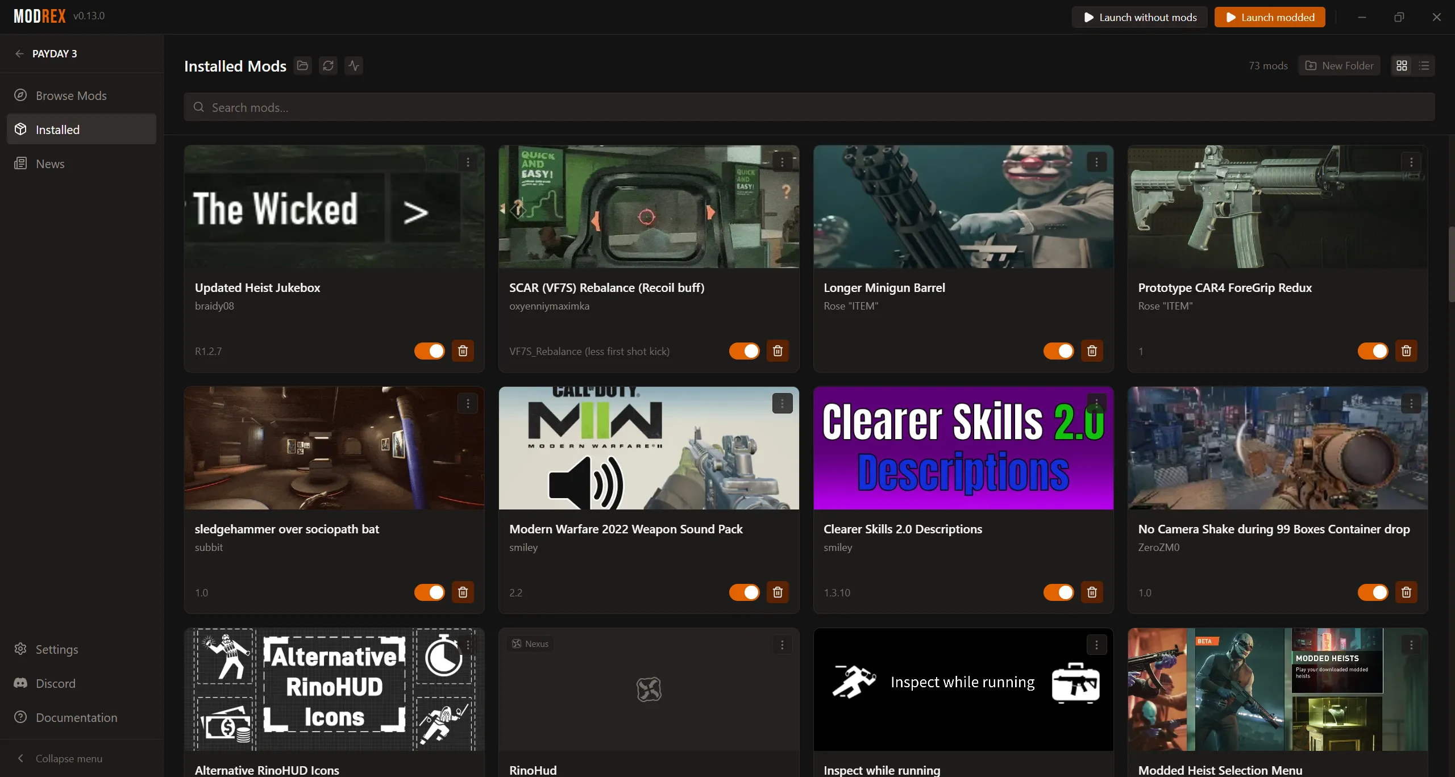
Task: Open options menu on No Camera Shake card
Action: (1411, 403)
